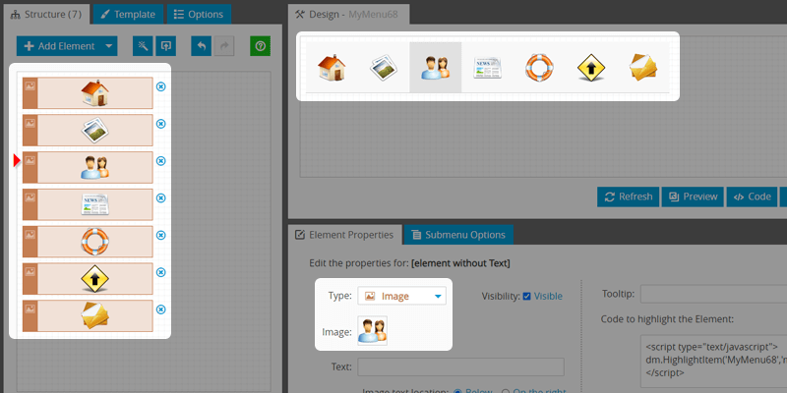Open the Submenu Options tab
787x393 pixels.
458,235
